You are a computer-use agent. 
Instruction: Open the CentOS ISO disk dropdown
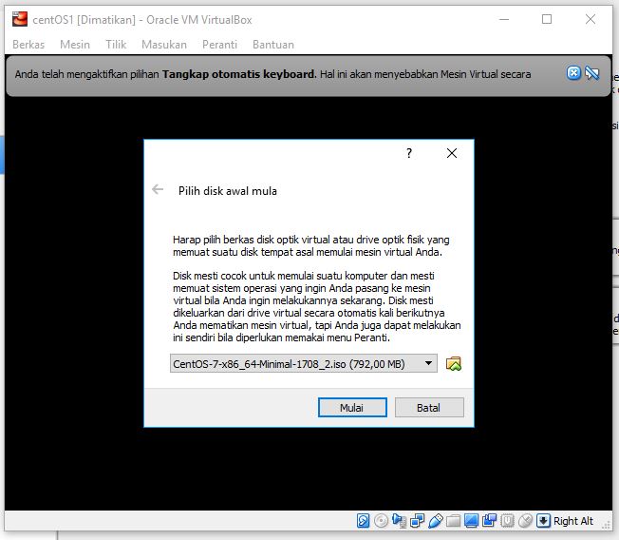point(303,363)
